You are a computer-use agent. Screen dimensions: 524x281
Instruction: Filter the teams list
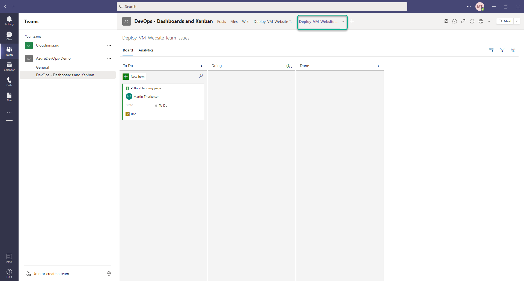click(109, 21)
